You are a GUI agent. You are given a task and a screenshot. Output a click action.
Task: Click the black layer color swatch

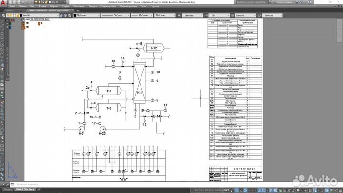20,15
